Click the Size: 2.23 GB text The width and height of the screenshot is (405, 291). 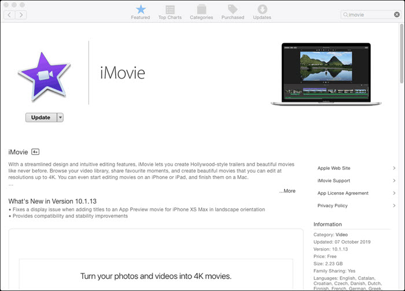pyautogui.click(x=328, y=264)
